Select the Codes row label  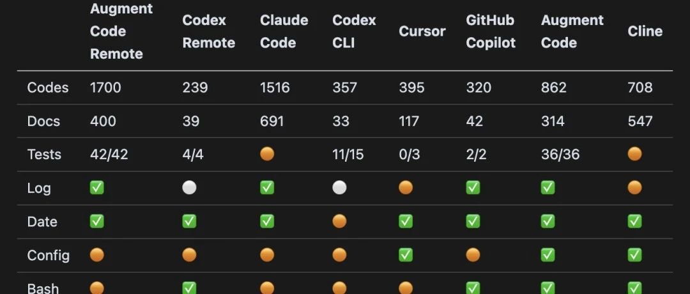48,88
